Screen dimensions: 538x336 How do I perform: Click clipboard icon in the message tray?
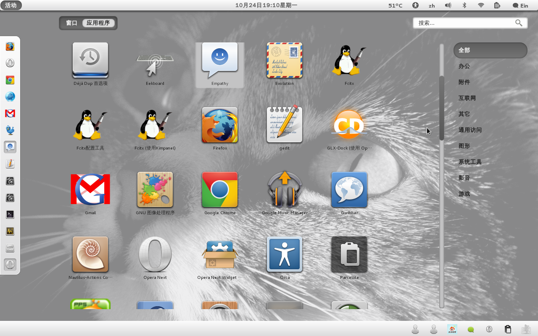(508, 329)
